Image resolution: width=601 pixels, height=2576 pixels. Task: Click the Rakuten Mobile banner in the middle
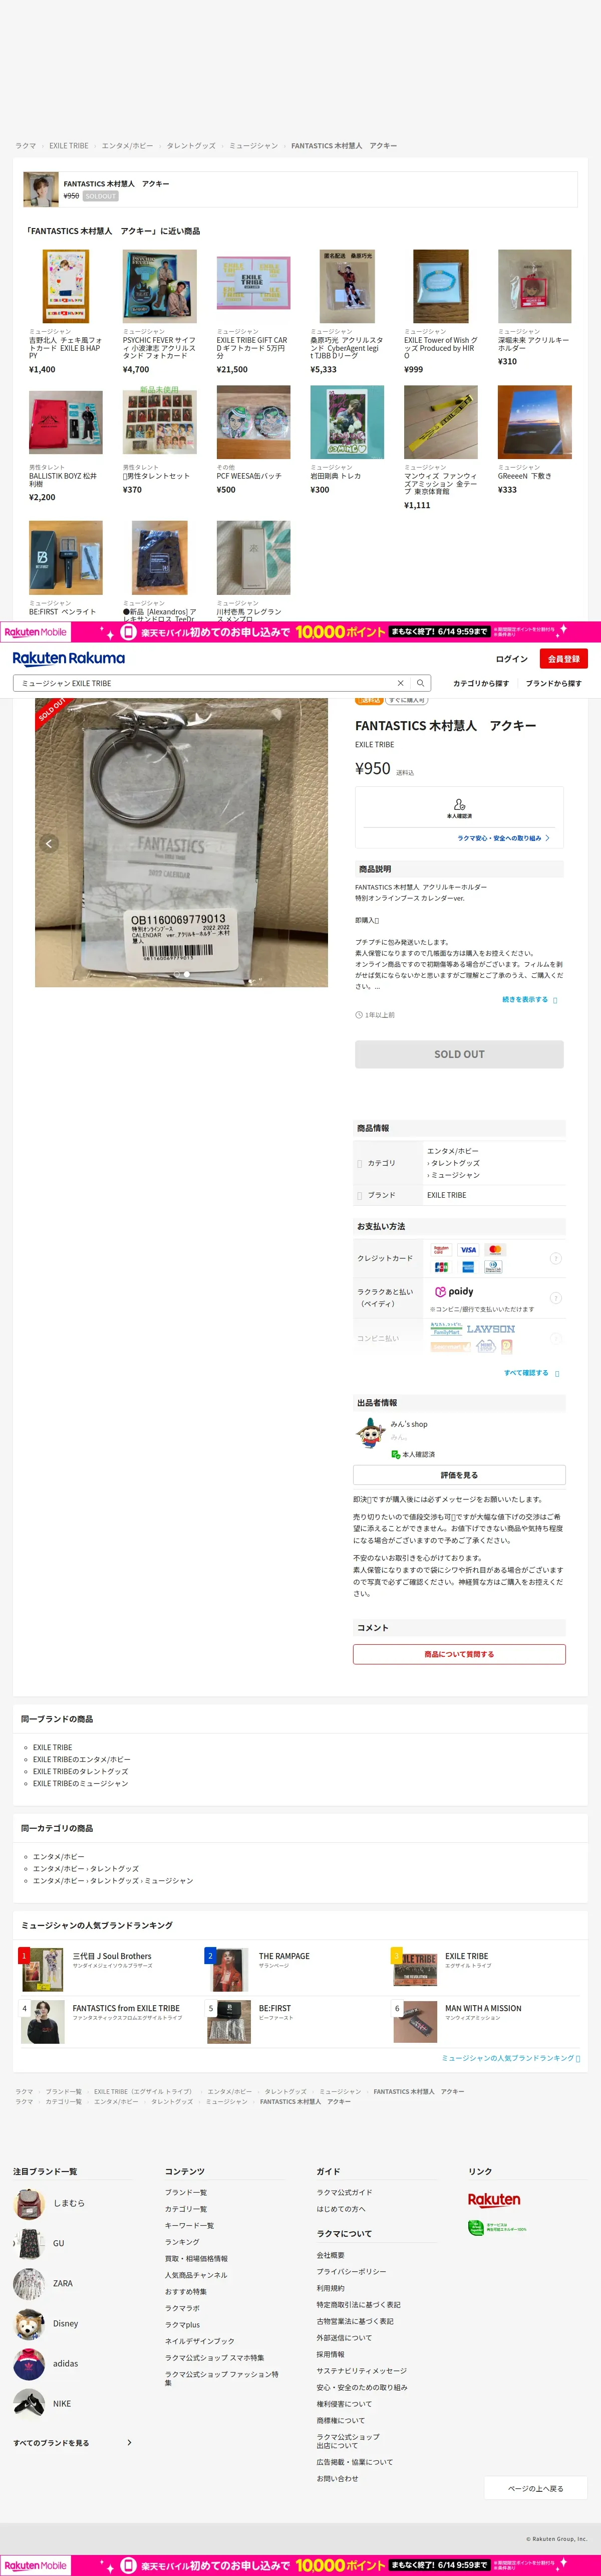[300, 632]
